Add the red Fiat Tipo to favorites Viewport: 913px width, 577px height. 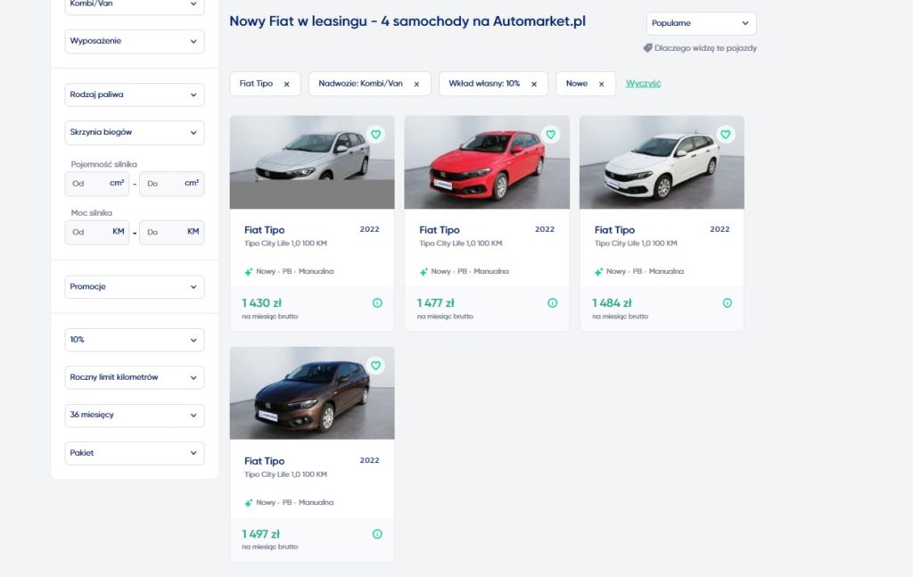coord(550,135)
